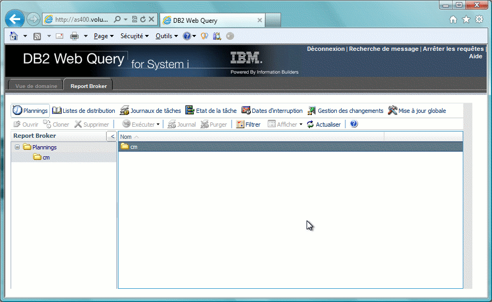
Task: Open Favorites star icon
Action: [466, 20]
